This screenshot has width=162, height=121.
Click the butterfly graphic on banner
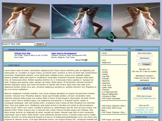pyautogui.click(x=112, y=37)
